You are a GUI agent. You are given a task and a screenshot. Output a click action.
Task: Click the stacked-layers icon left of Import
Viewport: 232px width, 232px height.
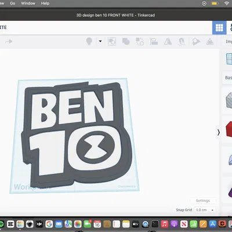coord(210,42)
